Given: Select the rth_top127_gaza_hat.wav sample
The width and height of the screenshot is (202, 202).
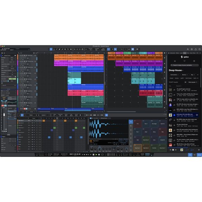Looking at the screenshot, I should click(x=183, y=89).
